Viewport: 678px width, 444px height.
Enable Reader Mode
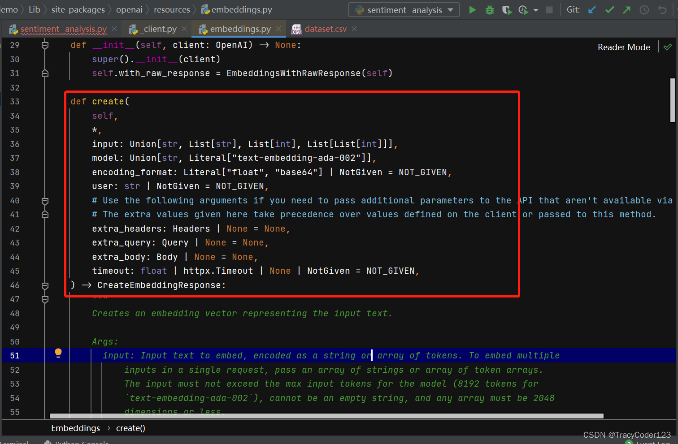[624, 47]
